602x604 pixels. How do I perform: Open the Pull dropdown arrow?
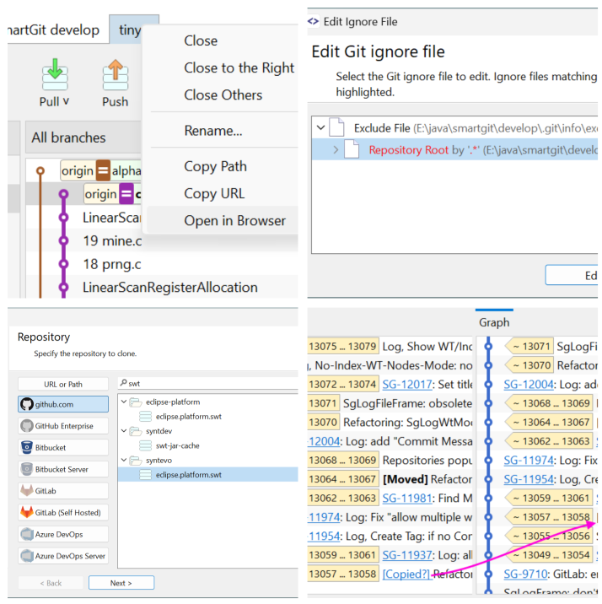coord(67,101)
